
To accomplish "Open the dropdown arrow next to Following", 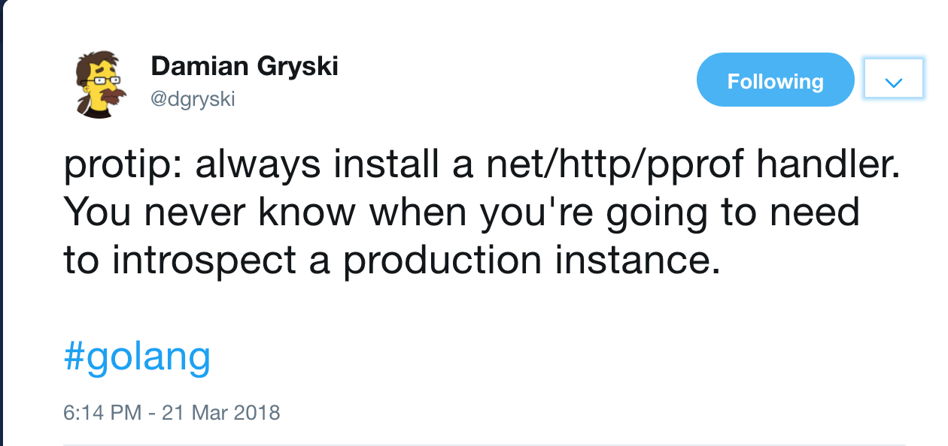I will (x=893, y=78).
